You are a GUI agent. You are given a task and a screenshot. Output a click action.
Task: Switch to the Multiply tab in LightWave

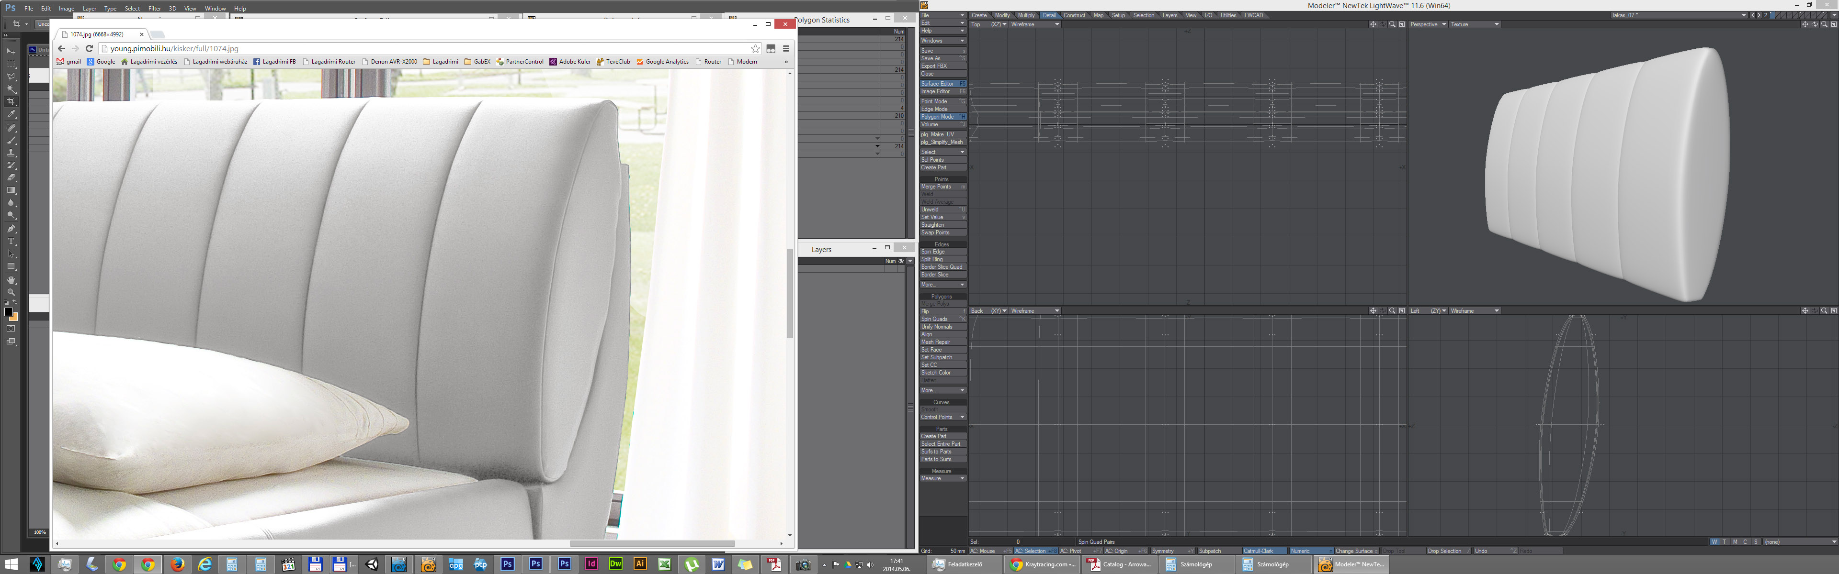click(1026, 15)
